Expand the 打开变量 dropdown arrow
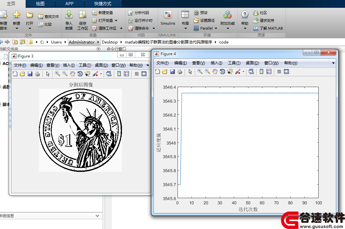 pos(116,20)
